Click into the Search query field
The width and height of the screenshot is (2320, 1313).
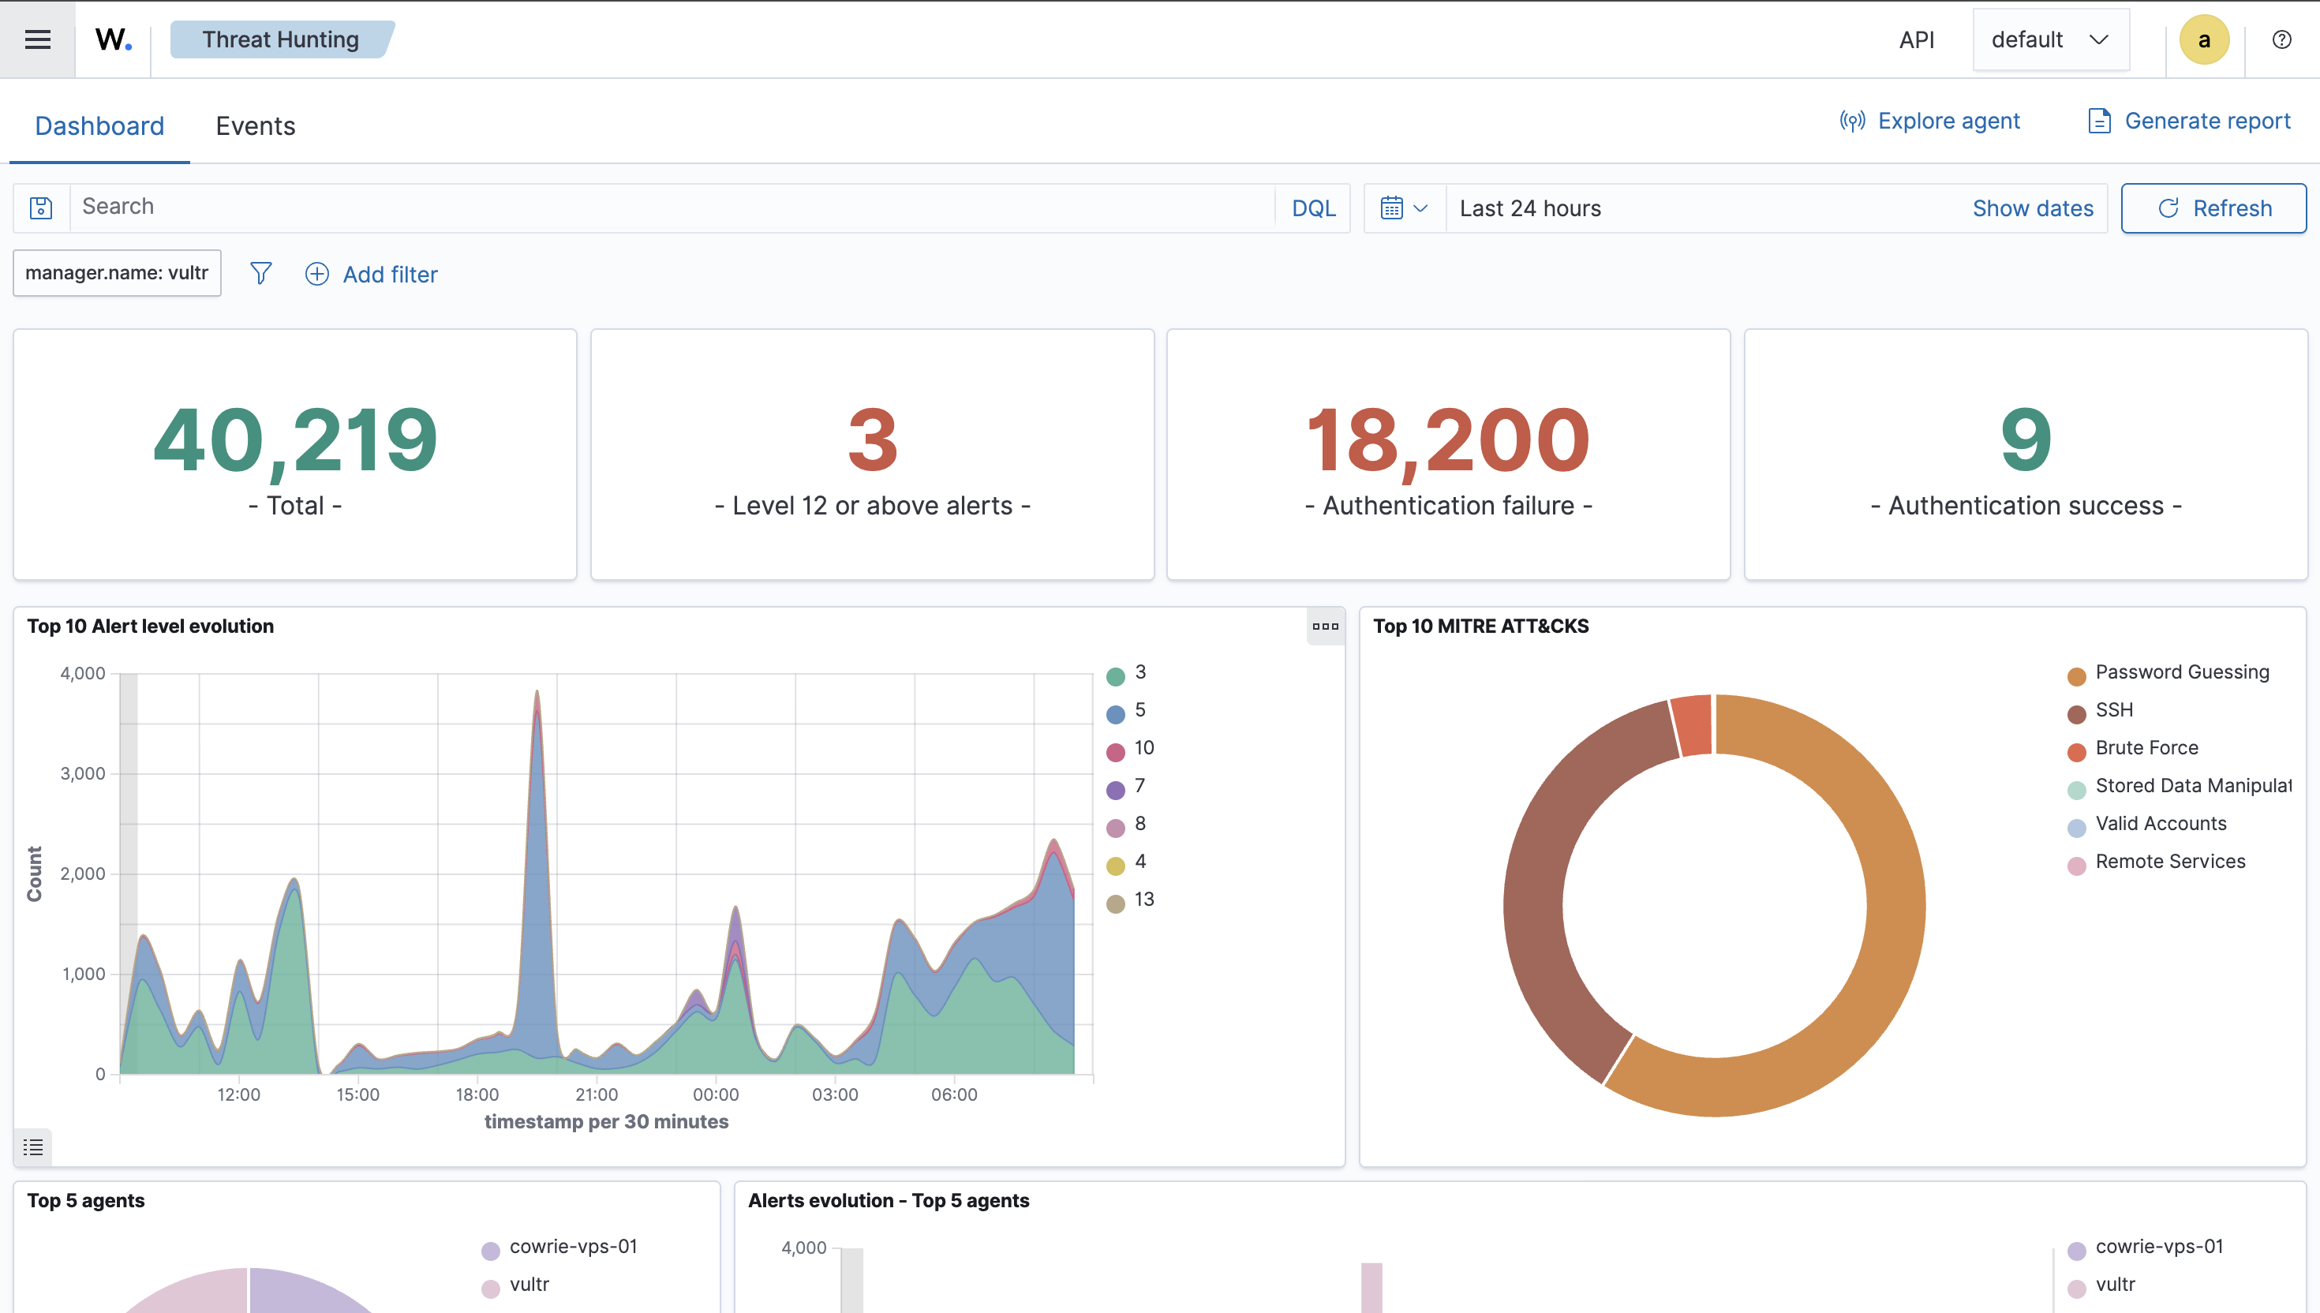[672, 208]
